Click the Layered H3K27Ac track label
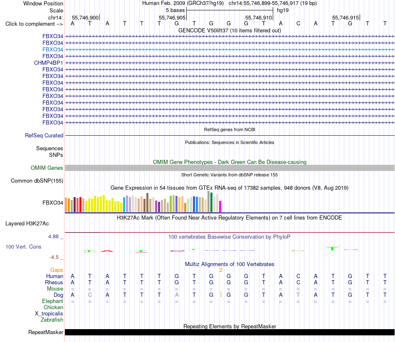Screen dimensions: 395x342 click(27, 224)
